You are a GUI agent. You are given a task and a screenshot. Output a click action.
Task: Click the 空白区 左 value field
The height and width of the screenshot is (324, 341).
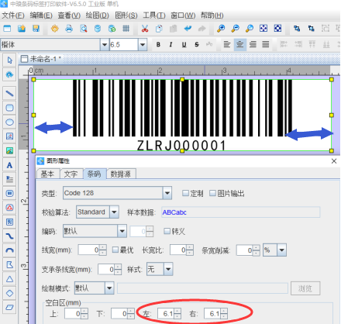[x=166, y=314]
